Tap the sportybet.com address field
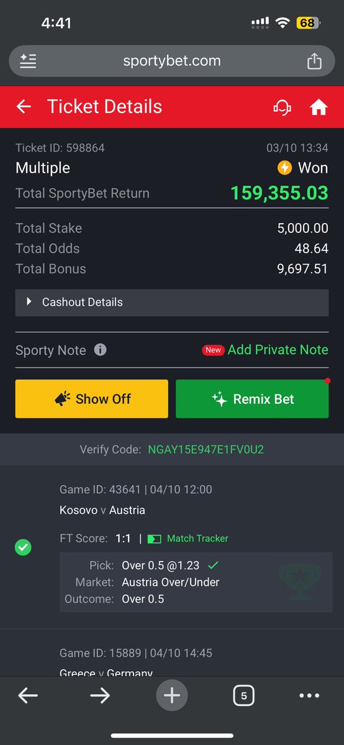The width and height of the screenshot is (344, 745). [172, 61]
